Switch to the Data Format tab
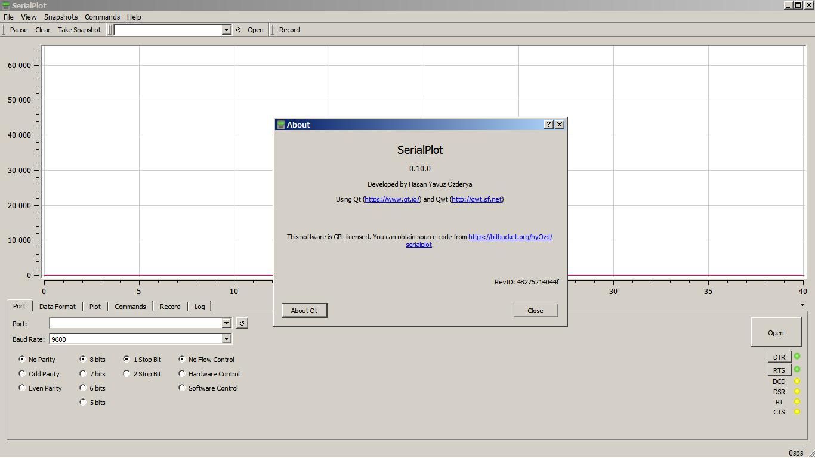Viewport: 815px width, 458px height. 57,307
